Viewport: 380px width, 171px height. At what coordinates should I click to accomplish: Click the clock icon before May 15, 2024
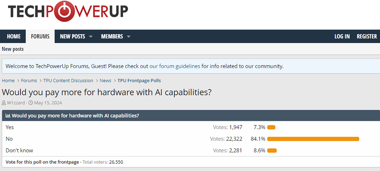point(31,103)
